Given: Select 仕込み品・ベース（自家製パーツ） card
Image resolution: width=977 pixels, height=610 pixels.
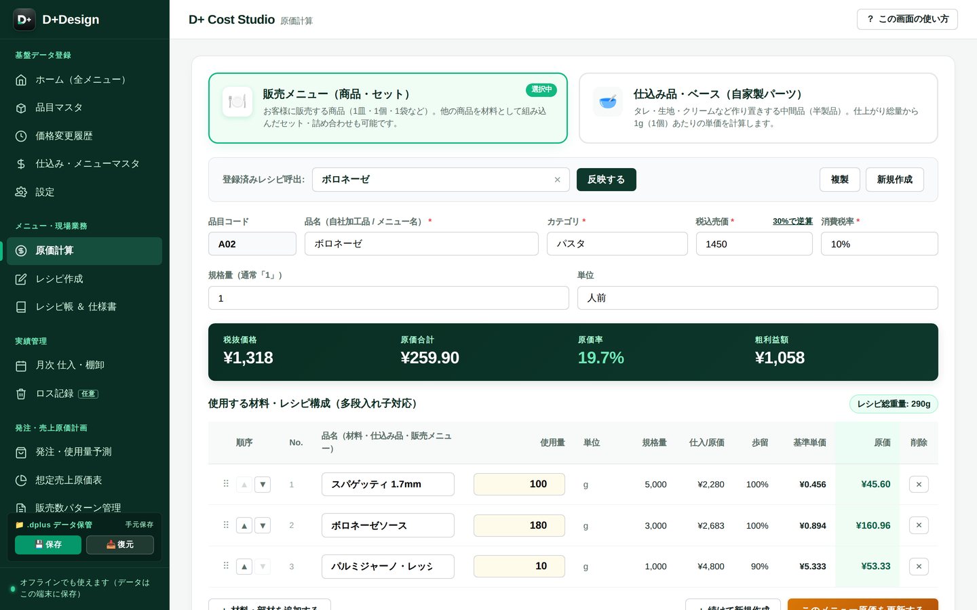Looking at the screenshot, I should pyautogui.click(x=759, y=108).
